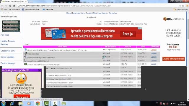
Task: Click the Driver name column header
Action: coord(62,47)
